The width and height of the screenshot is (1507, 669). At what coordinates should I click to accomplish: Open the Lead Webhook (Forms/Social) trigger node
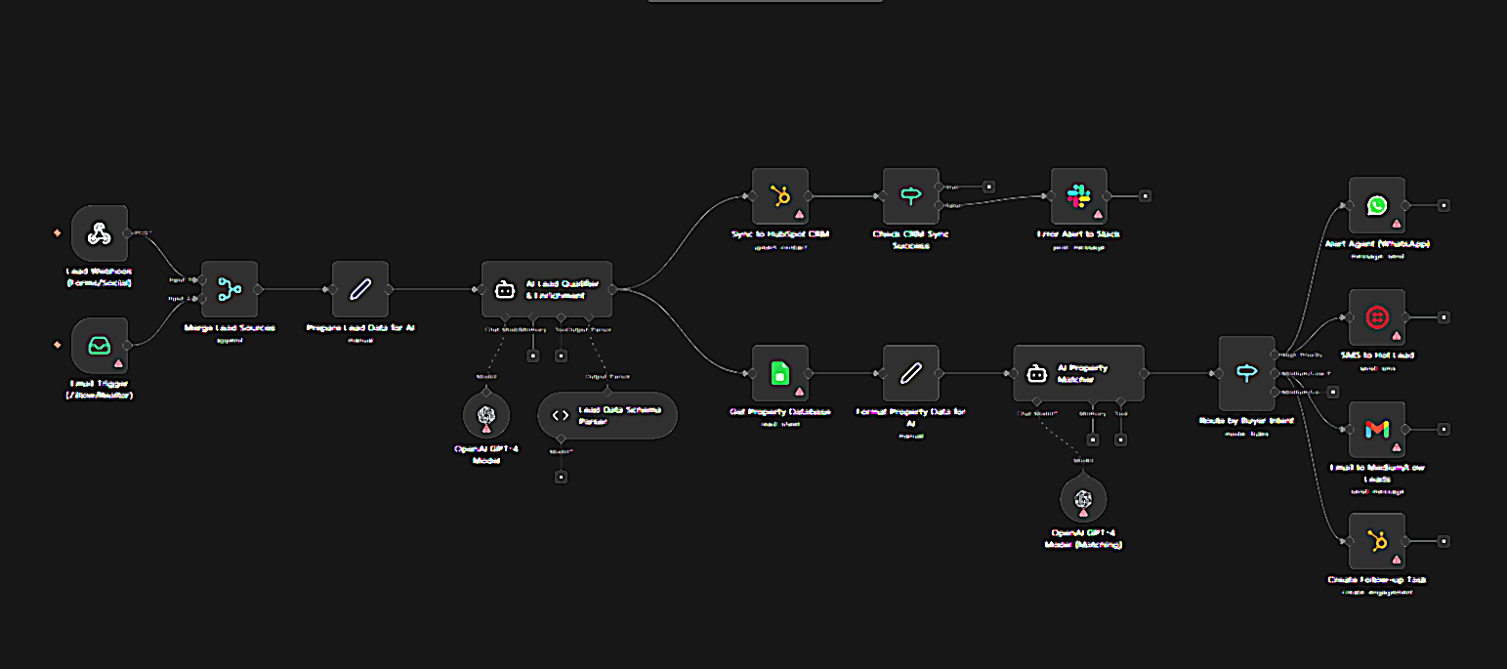click(x=98, y=234)
